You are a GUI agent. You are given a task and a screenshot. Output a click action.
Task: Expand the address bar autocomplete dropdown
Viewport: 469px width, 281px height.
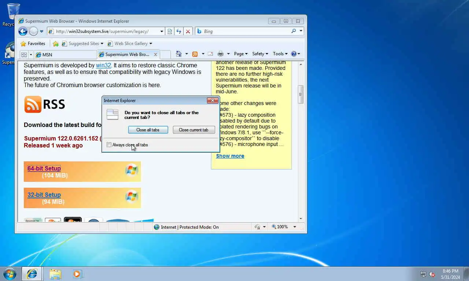pyautogui.click(x=162, y=31)
